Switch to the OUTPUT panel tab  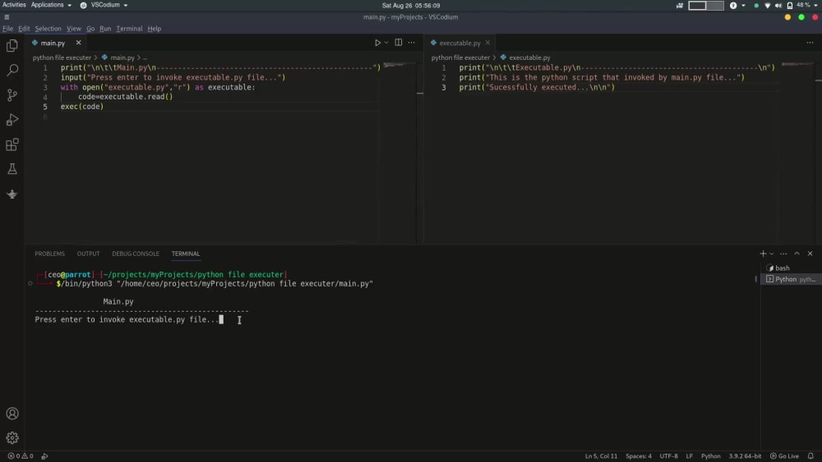(x=88, y=254)
